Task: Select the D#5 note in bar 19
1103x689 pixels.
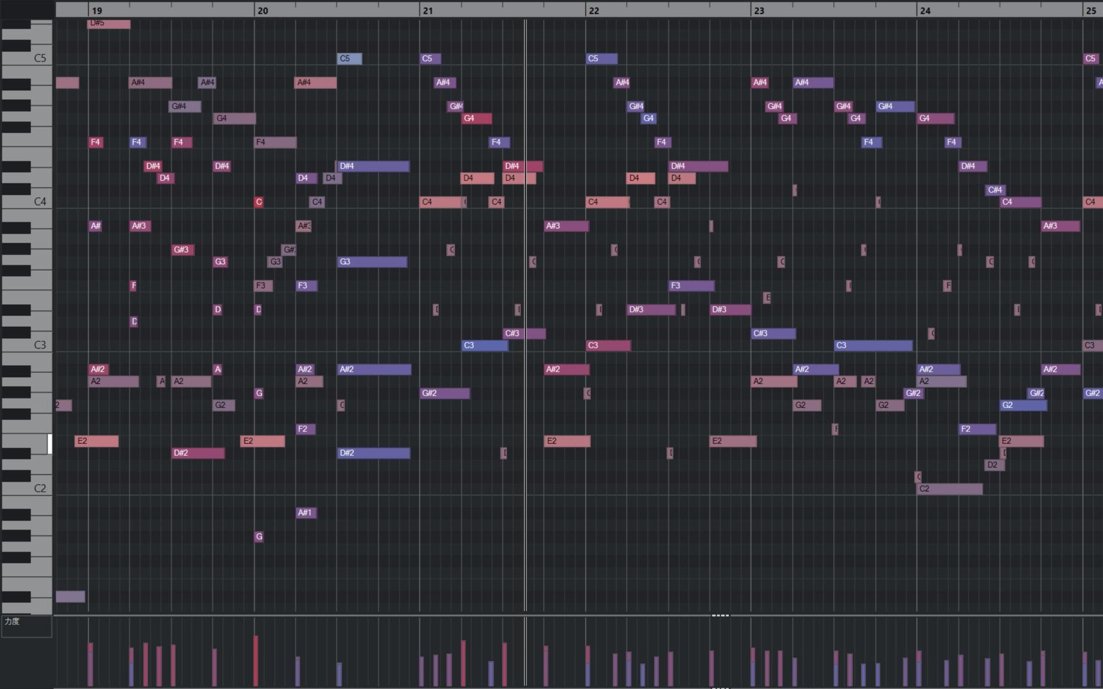Action: tap(109, 23)
